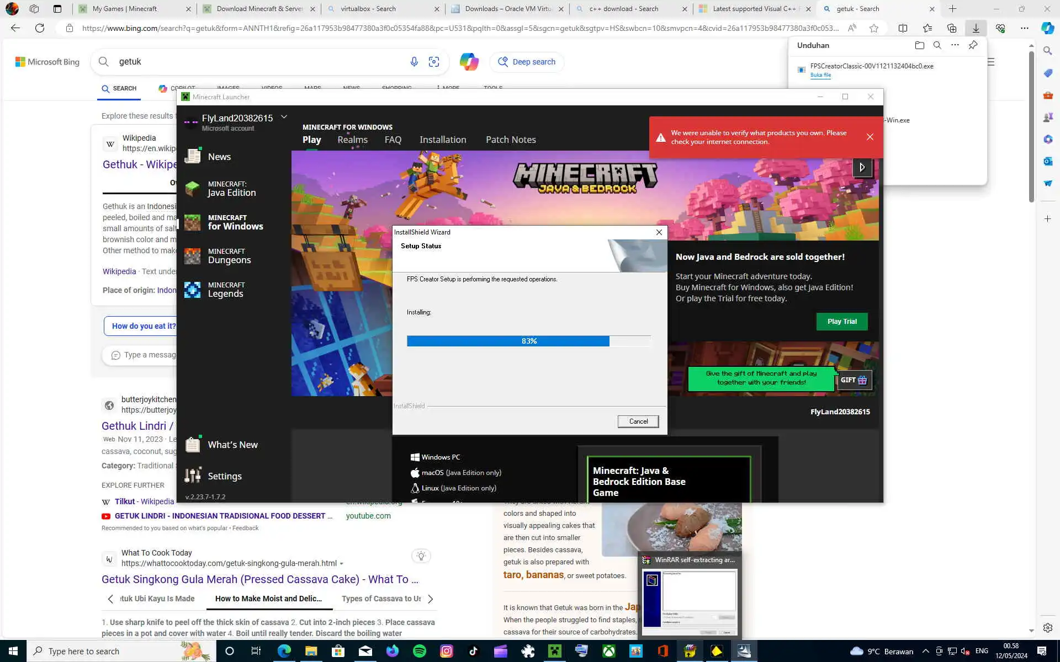Cancel the InstallShield setup
The height and width of the screenshot is (662, 1060).
[638, 421]
